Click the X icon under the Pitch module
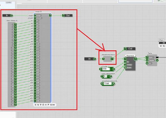 coord(161,46)
